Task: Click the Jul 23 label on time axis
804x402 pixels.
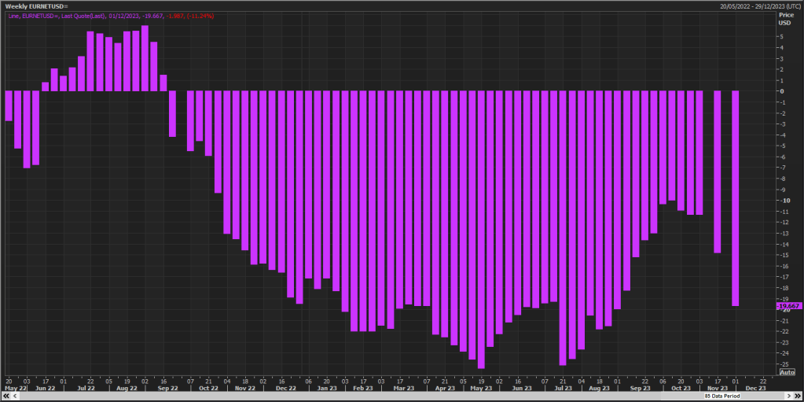Action: 562,388
